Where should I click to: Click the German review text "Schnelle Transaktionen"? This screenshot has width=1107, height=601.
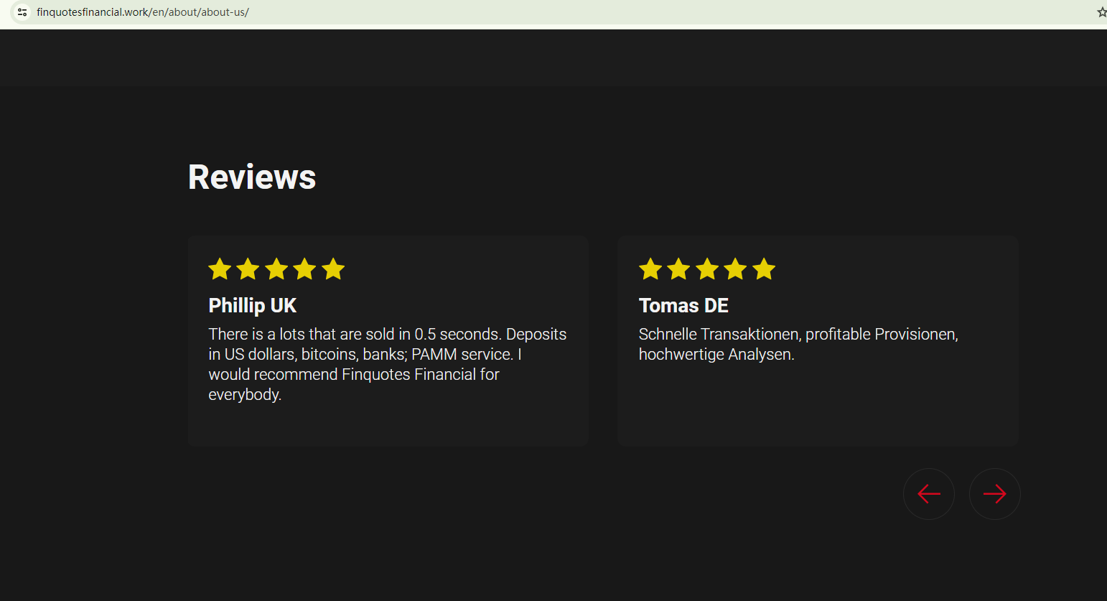798,344
